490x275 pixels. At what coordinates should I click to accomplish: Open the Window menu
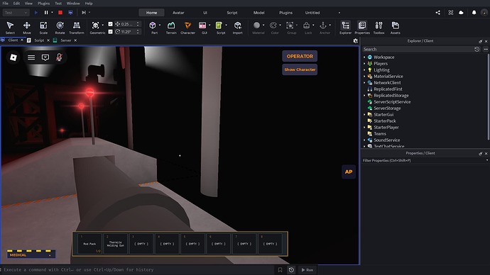point(73,3)
